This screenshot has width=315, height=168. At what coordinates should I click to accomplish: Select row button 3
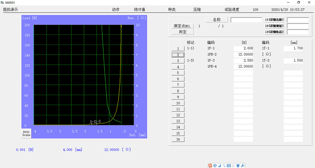click(178, 61)
